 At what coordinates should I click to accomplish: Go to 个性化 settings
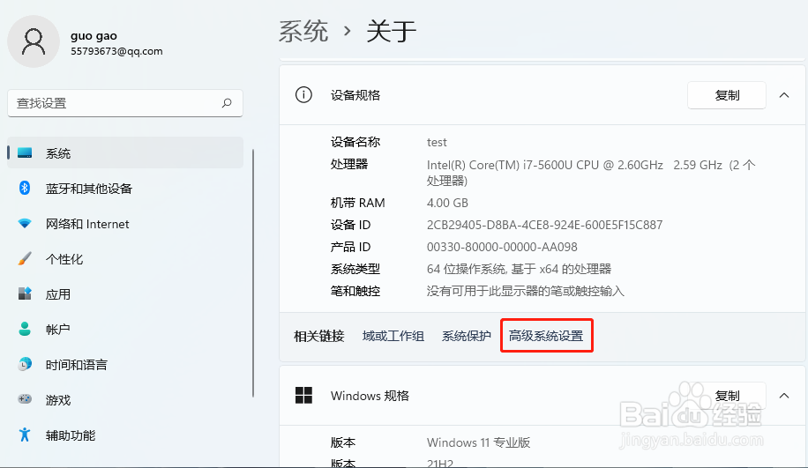125,259
